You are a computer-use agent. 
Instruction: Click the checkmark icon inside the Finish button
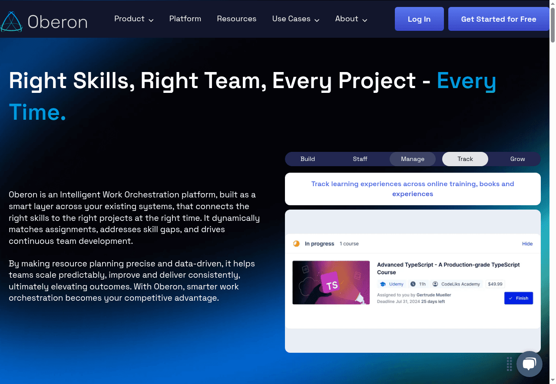pyautogui.click(x=511, y=298)
